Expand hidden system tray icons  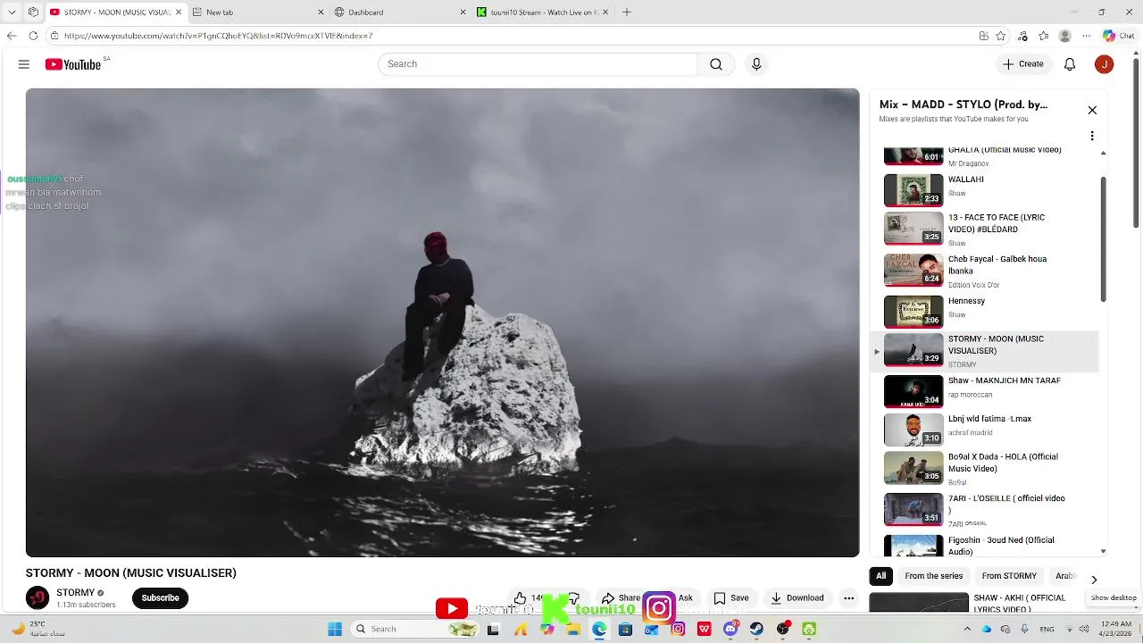966,629
